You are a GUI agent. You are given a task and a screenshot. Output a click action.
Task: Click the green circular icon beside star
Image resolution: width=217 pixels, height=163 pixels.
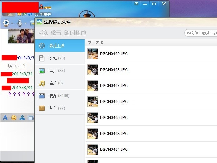[x=24, y=14]
